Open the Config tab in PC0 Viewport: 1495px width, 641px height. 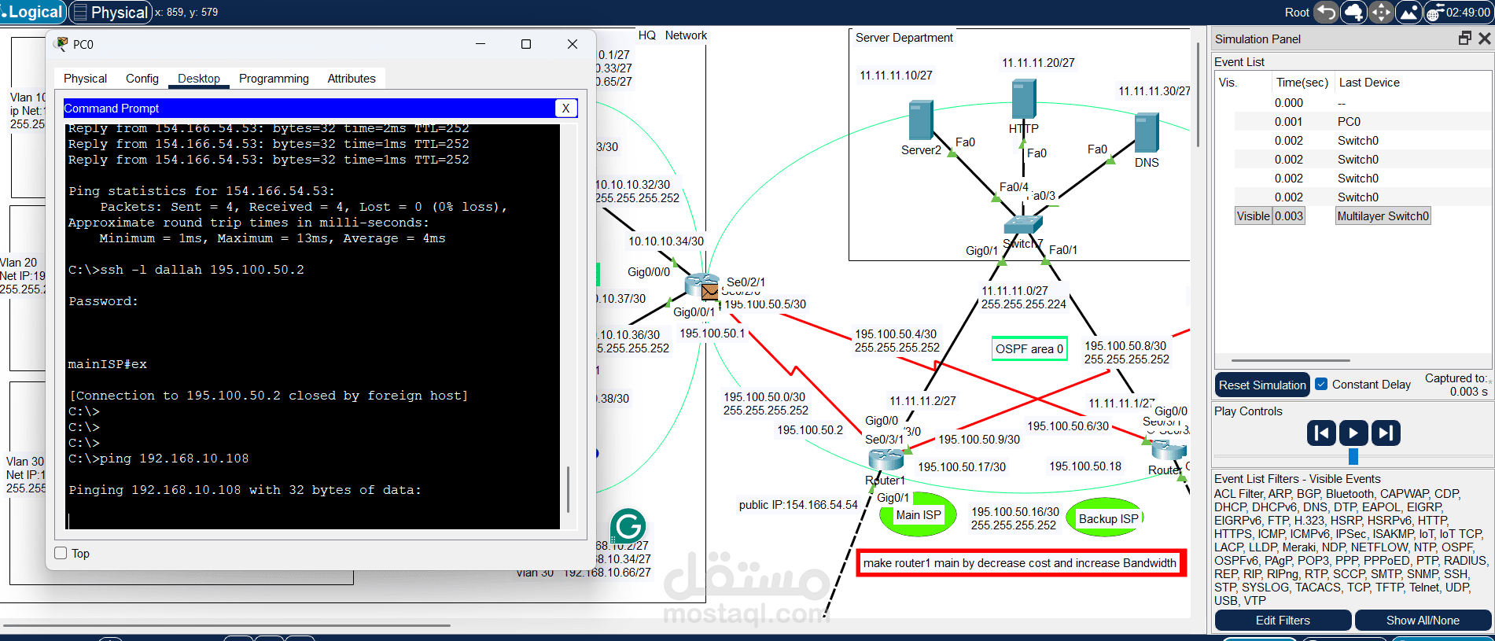point(142,79)
